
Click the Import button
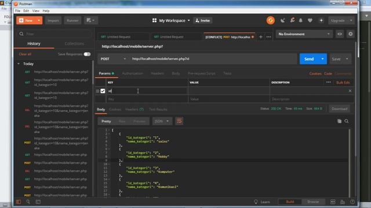click(53, 21)
